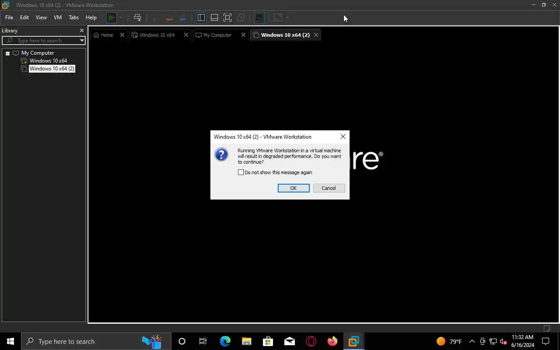Close the degraded performance dialog
Viewport: 560px width, 350px height.
click(x=343, y=137)
